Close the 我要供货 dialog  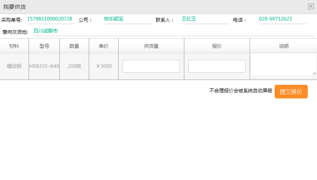tap(311, 6)
